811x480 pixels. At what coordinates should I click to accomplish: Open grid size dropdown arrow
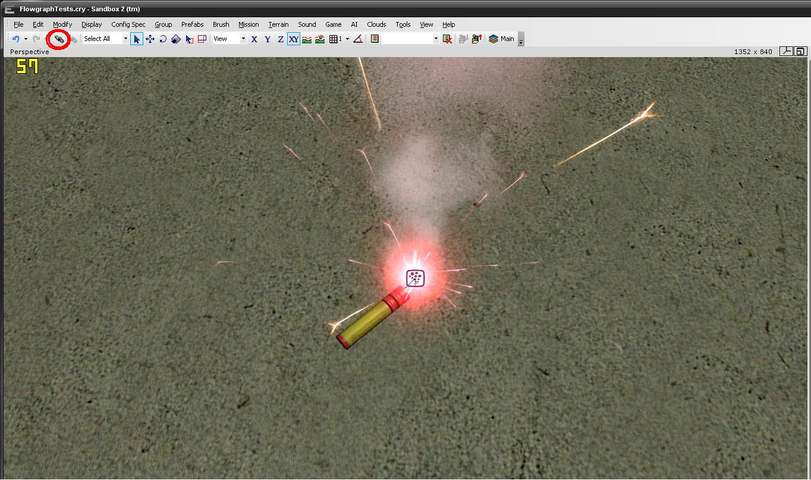click(x=347, y=39)
